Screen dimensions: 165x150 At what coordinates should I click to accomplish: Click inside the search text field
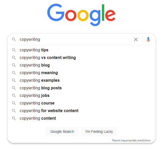pyautogui.click(x=76, y=39)
